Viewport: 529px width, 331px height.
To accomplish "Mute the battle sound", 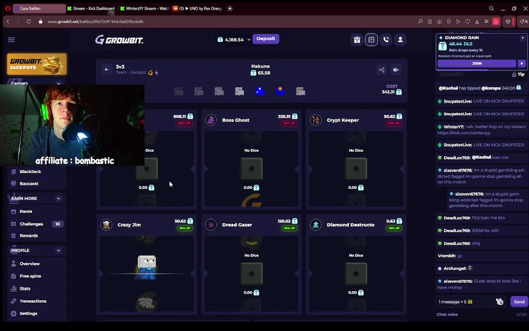I will point(396,69).
